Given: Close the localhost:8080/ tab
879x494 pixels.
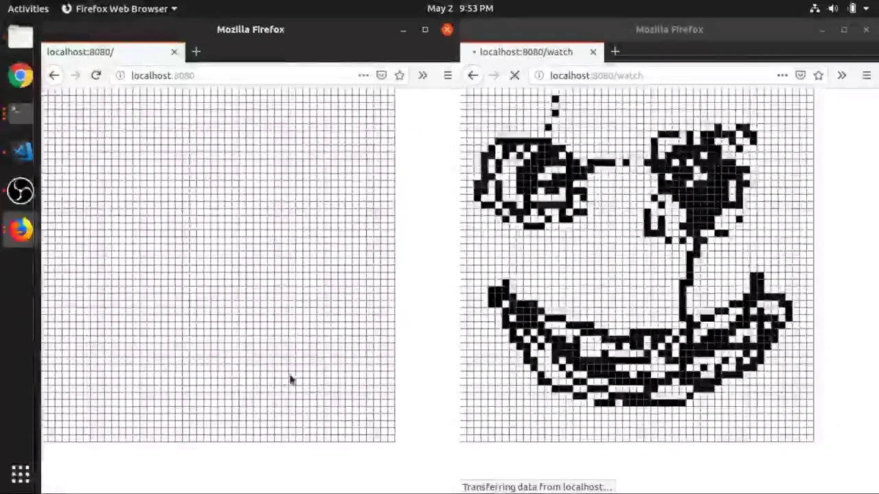Looking at the screenshot, I should (x=174, y=51).
